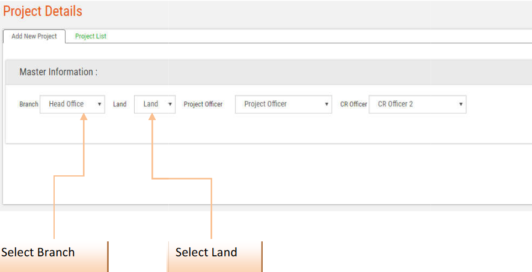Viewport: 532px width, 272px height.
Task: Click the Select Land callout box
Action: [x=214, y=253]
